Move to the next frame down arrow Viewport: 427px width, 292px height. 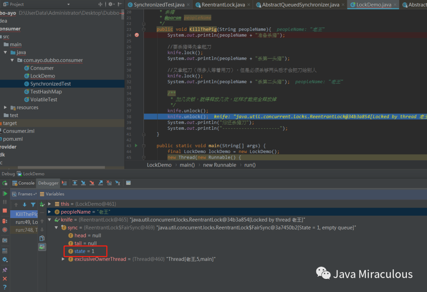[x=25, y=205]
